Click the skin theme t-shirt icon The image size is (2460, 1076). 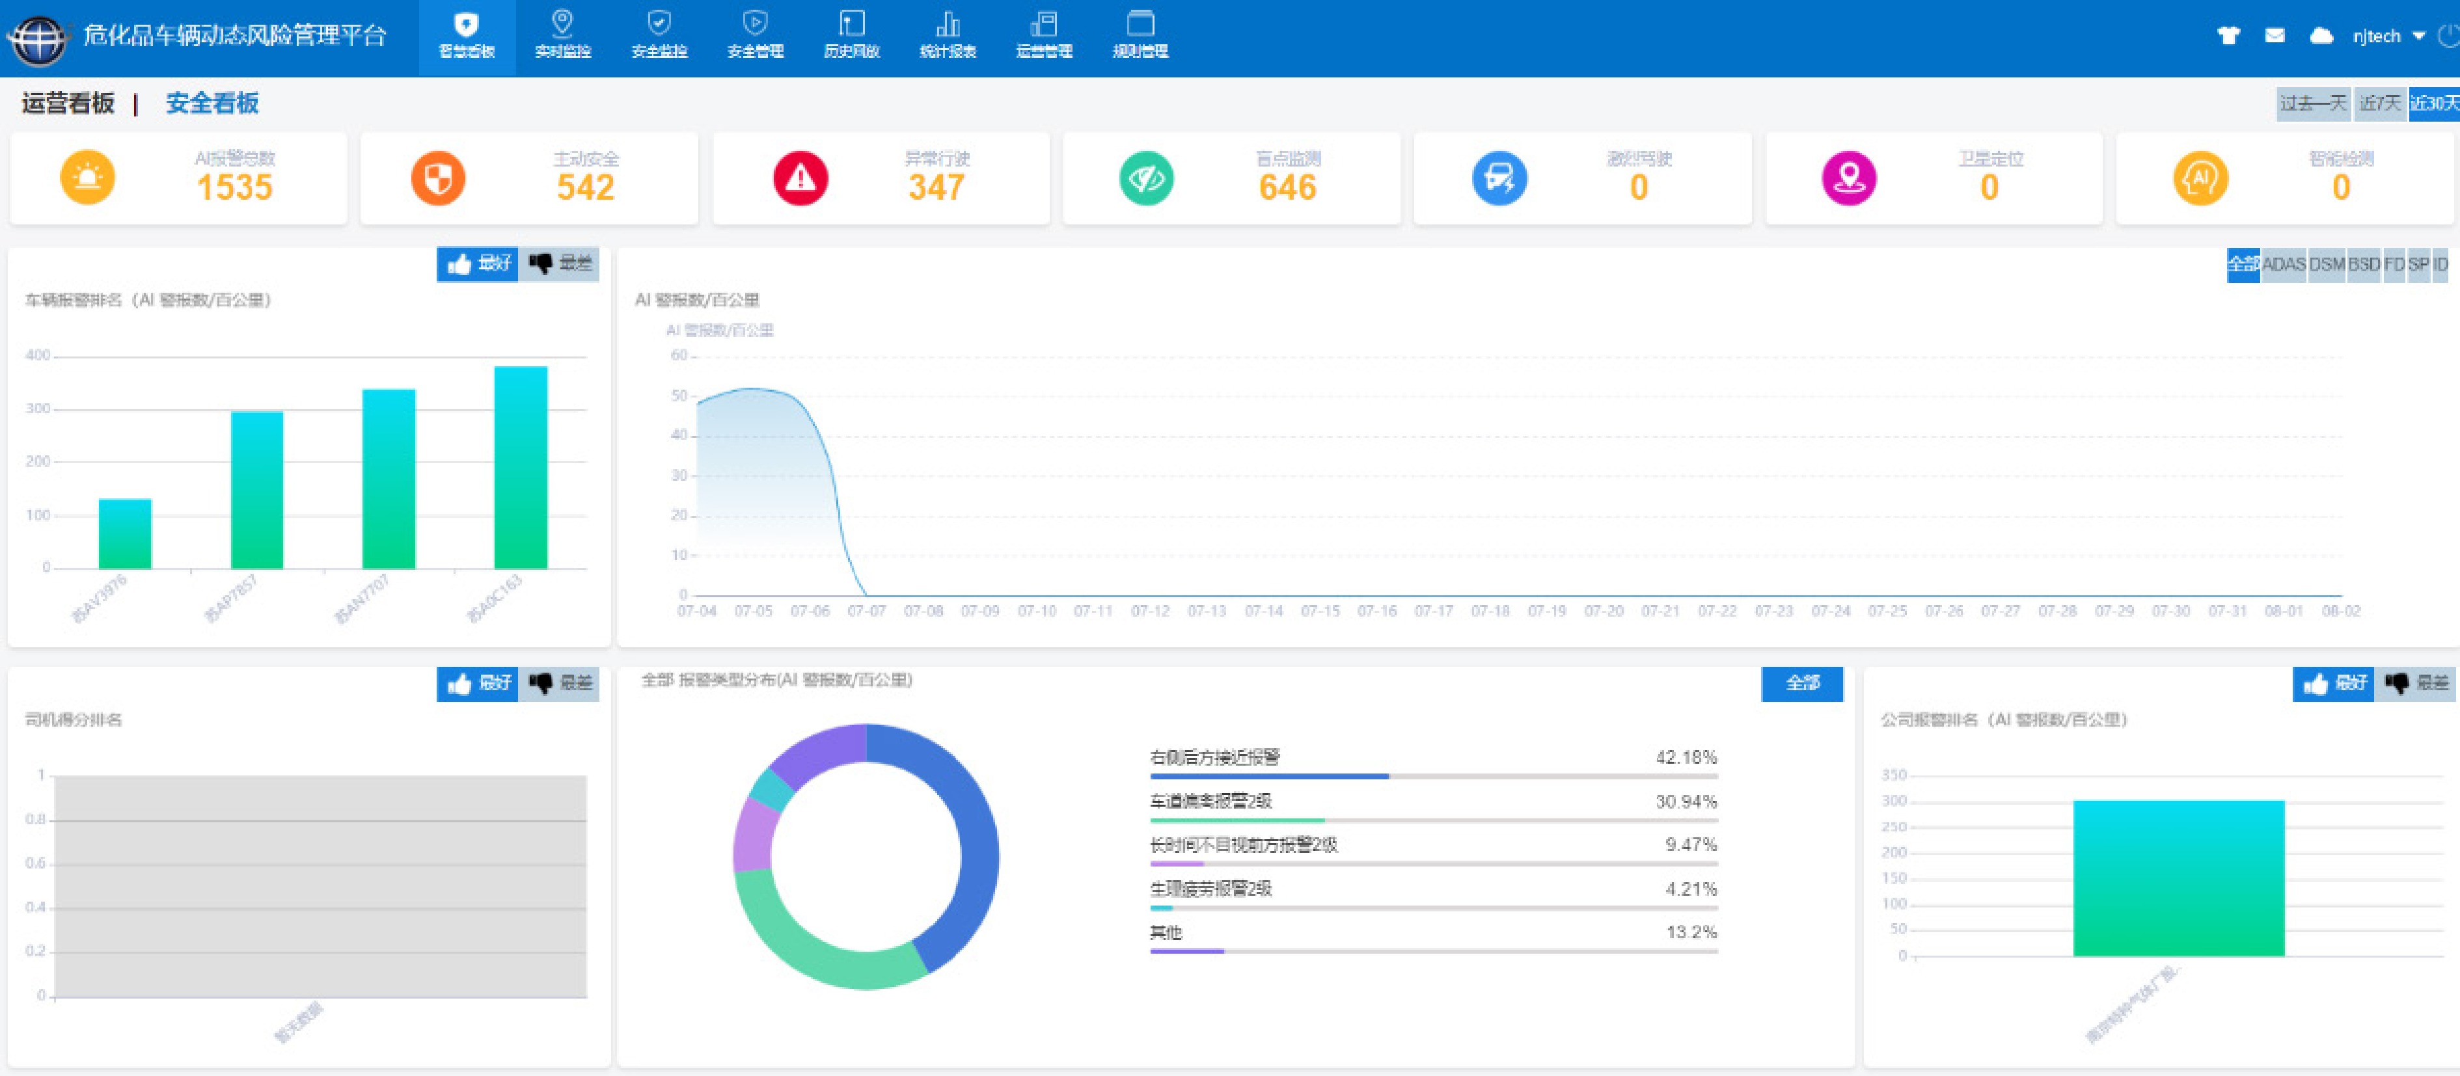click(x=2228, y=36)
